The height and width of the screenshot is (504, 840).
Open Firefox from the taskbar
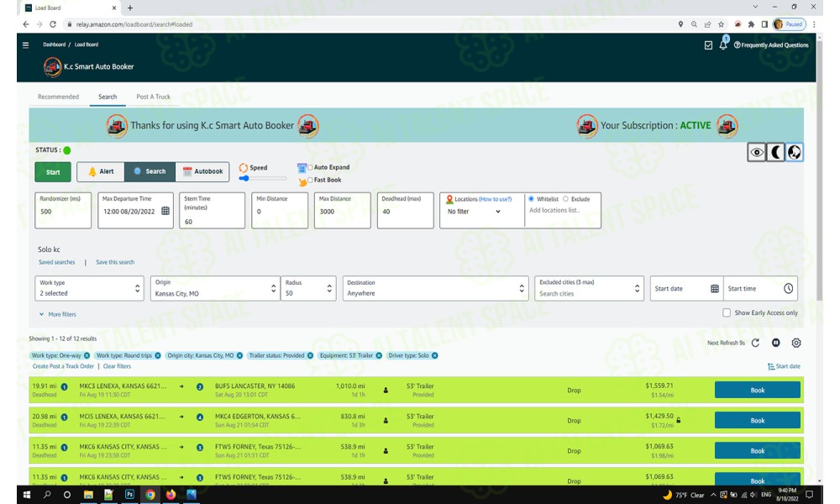171,495
